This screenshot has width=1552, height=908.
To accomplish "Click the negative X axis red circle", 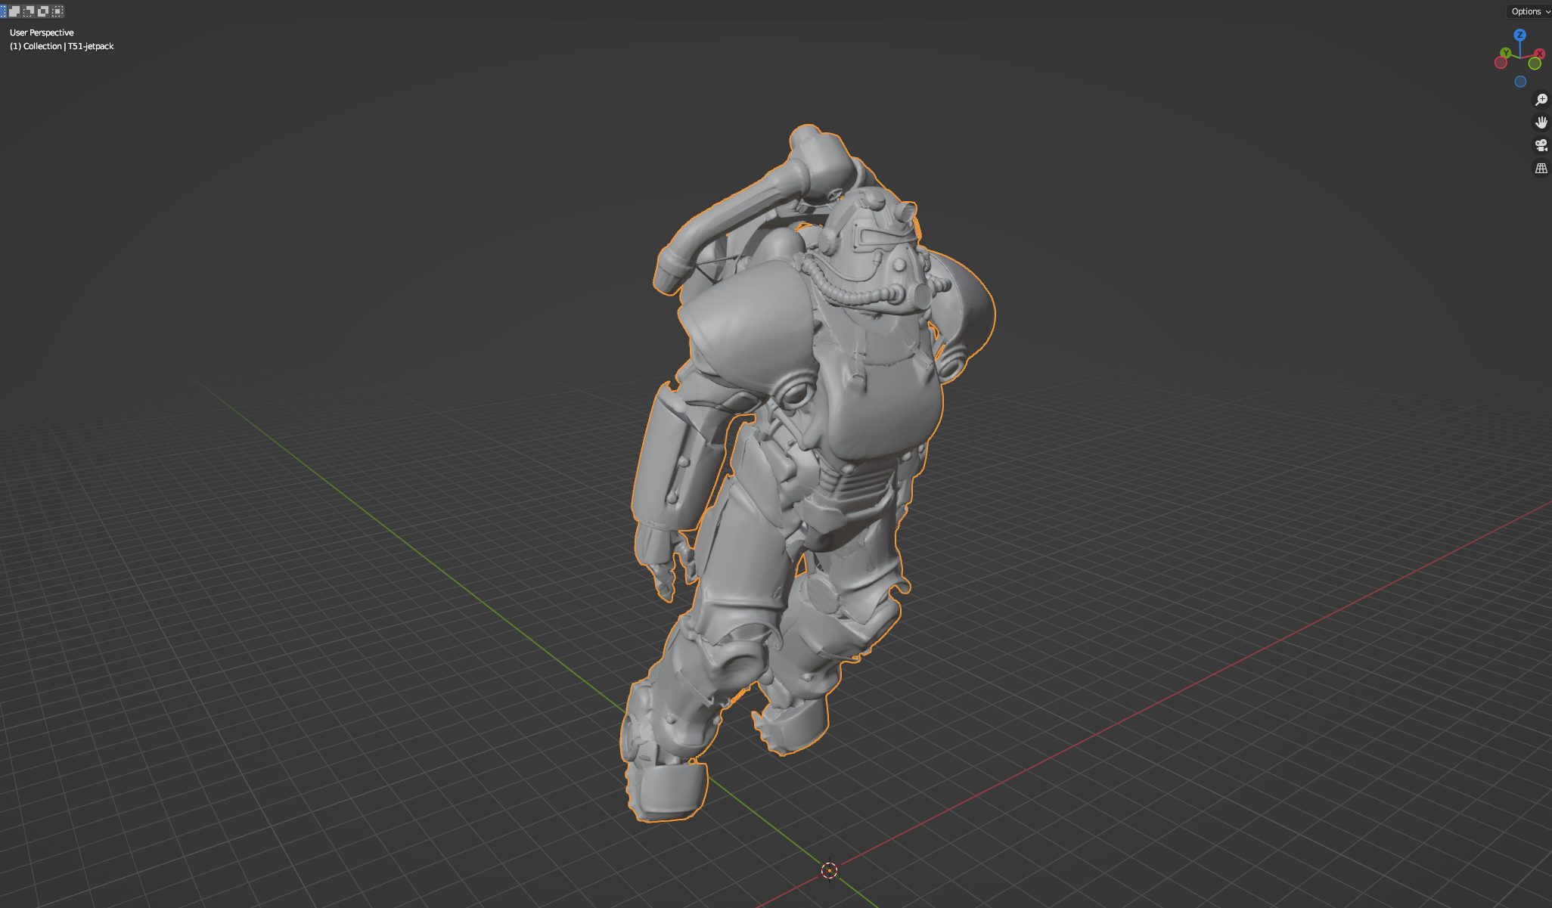I will tap(1501, 63).
